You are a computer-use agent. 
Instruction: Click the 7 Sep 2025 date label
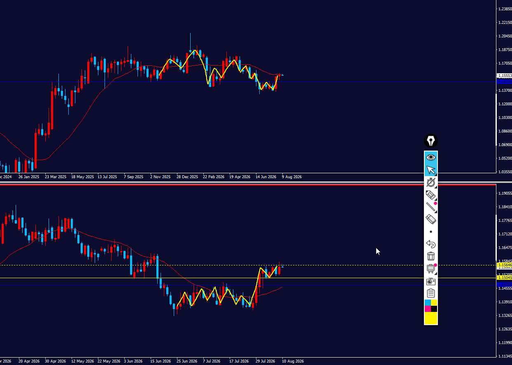133,177
